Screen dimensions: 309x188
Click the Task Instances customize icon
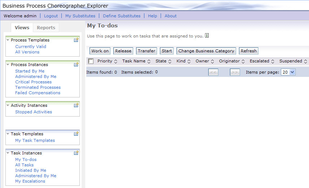pyautogui.click(x=76, y=153)
